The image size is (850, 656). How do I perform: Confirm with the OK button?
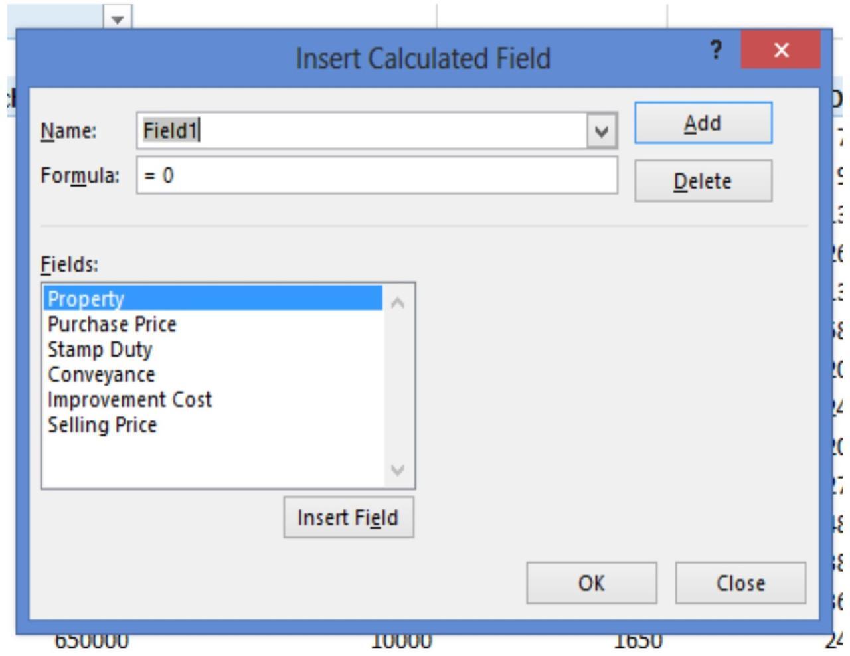[592, 584]
